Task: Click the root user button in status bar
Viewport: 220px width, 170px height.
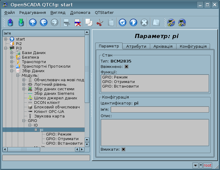Action: [207, 165]
